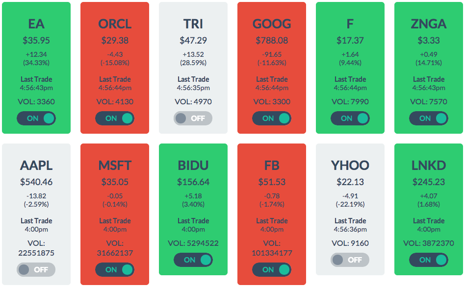Click the MSFT ticker symbol heading
This screenshot has width=465, height=287.
point(115,166)
